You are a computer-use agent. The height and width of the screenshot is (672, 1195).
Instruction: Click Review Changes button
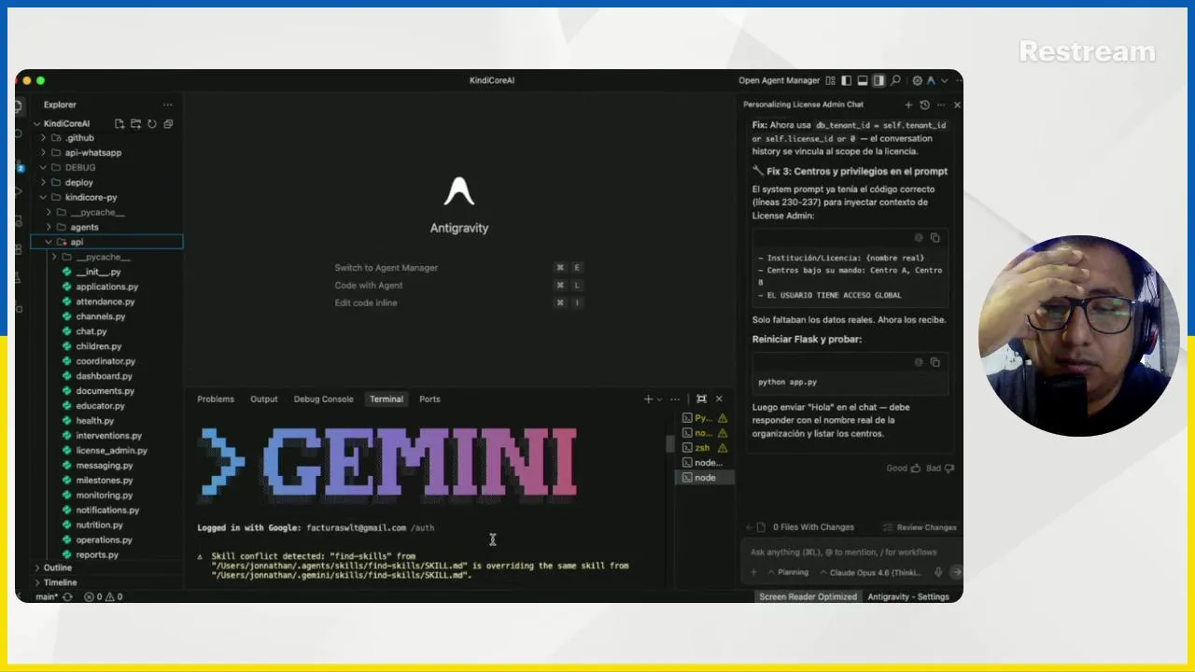click(920, 527)
